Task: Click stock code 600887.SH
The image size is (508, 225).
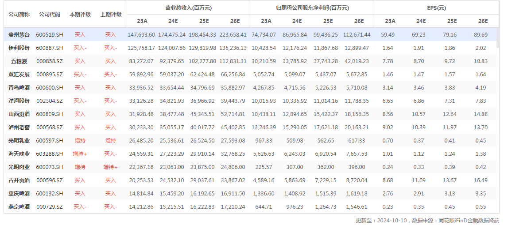Action: click(x=49, y=48)
